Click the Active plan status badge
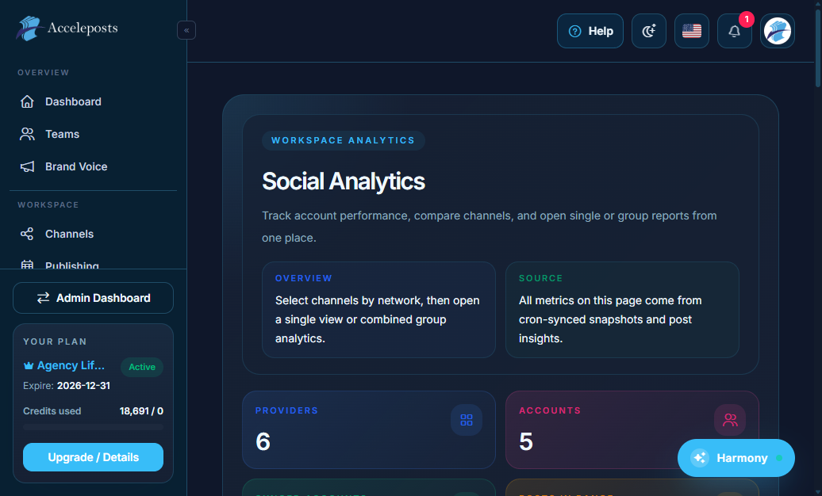 point(142,367)
